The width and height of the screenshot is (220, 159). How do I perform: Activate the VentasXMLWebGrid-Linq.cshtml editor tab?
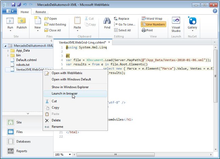pyautogui.click(x=83, y=42)
